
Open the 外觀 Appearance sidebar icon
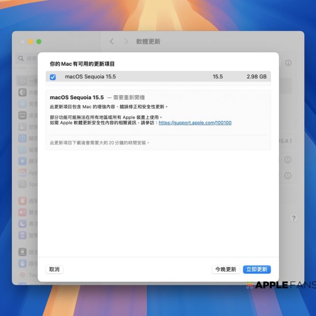pyautogui.click(x=22, y=93)
